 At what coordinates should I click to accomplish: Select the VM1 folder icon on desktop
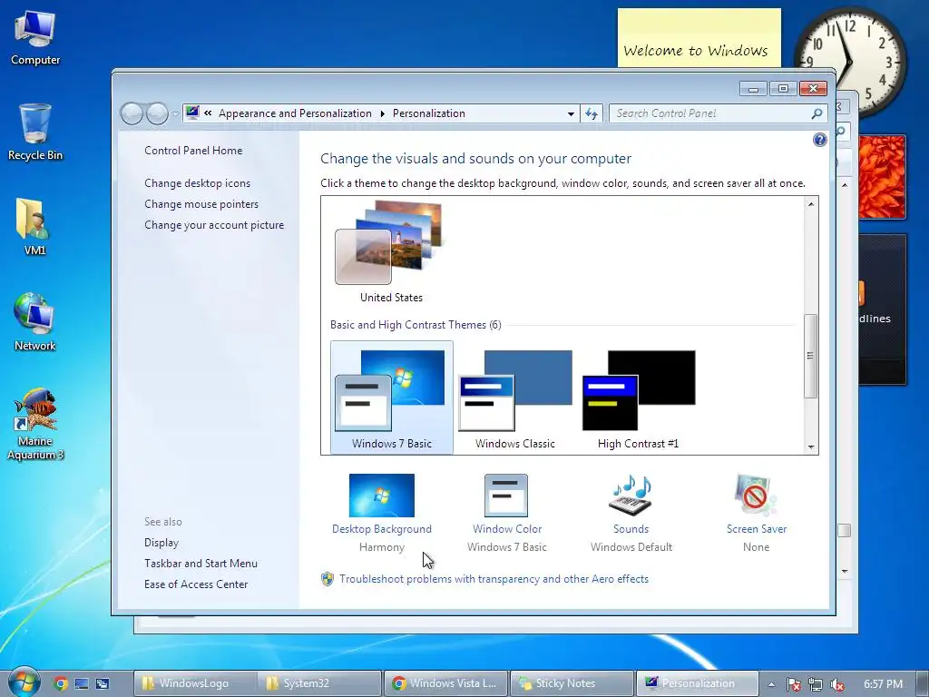click(x=34, y=226)
